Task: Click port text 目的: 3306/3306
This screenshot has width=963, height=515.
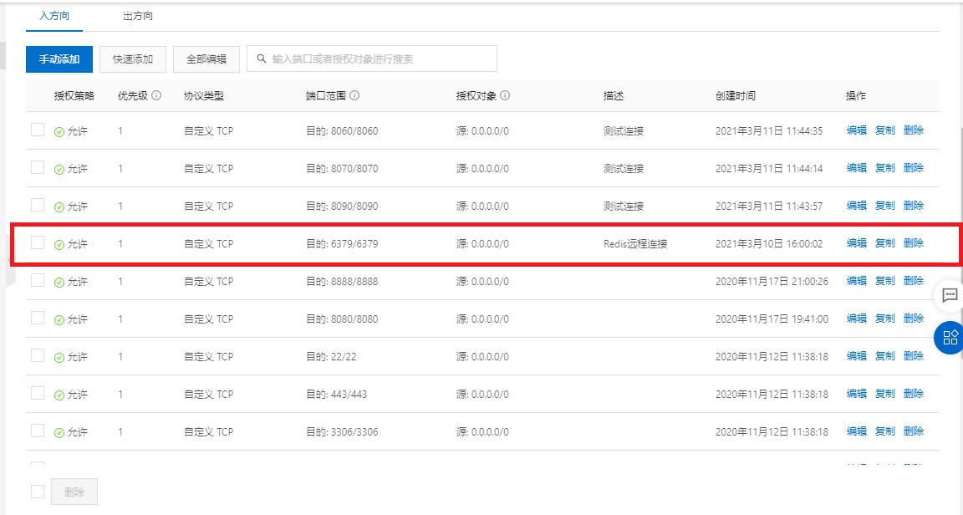Action: coord(342,432)
